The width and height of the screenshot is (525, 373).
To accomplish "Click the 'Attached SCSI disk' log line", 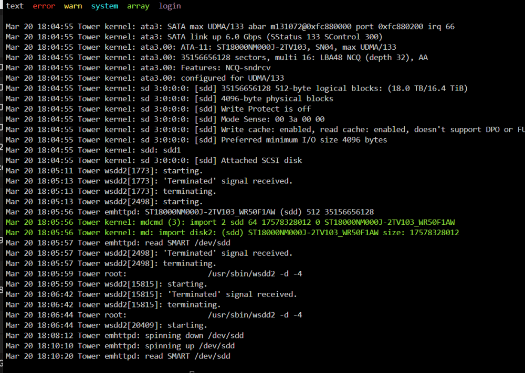I will [154, 160].
